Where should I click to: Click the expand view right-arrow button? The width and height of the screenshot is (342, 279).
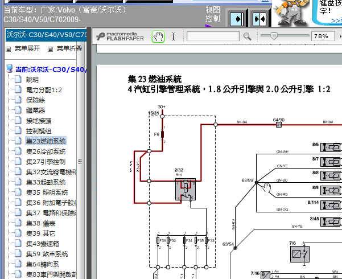pyautogui.click(x=237, y=19)
